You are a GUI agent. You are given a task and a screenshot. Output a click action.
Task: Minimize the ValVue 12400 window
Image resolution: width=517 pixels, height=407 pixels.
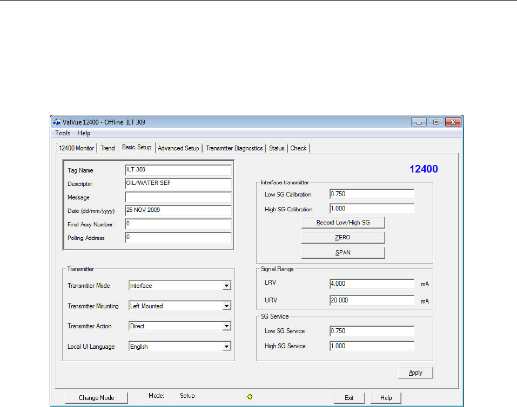419,122
